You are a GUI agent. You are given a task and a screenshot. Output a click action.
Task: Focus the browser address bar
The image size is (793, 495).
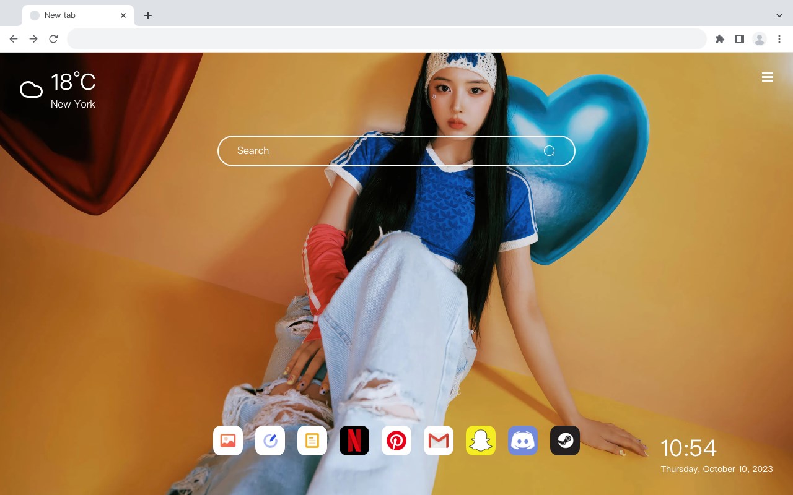tap(387, 39)
